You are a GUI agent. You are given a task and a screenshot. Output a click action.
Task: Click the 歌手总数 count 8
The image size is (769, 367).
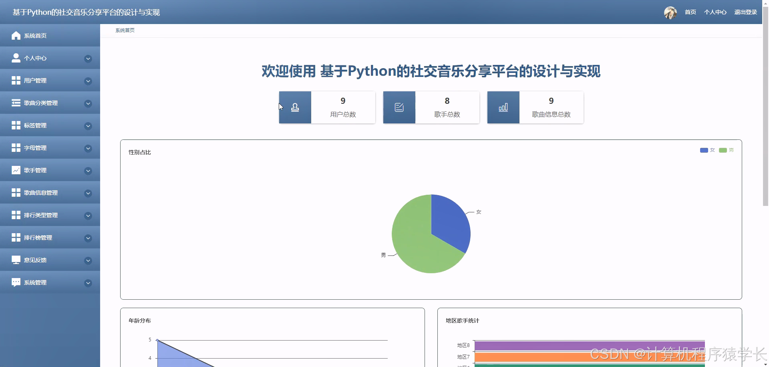(x=447, y=101)
